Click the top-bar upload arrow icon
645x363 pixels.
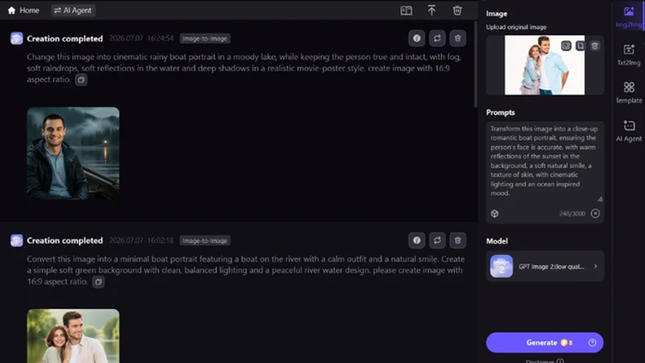point(431,10)
